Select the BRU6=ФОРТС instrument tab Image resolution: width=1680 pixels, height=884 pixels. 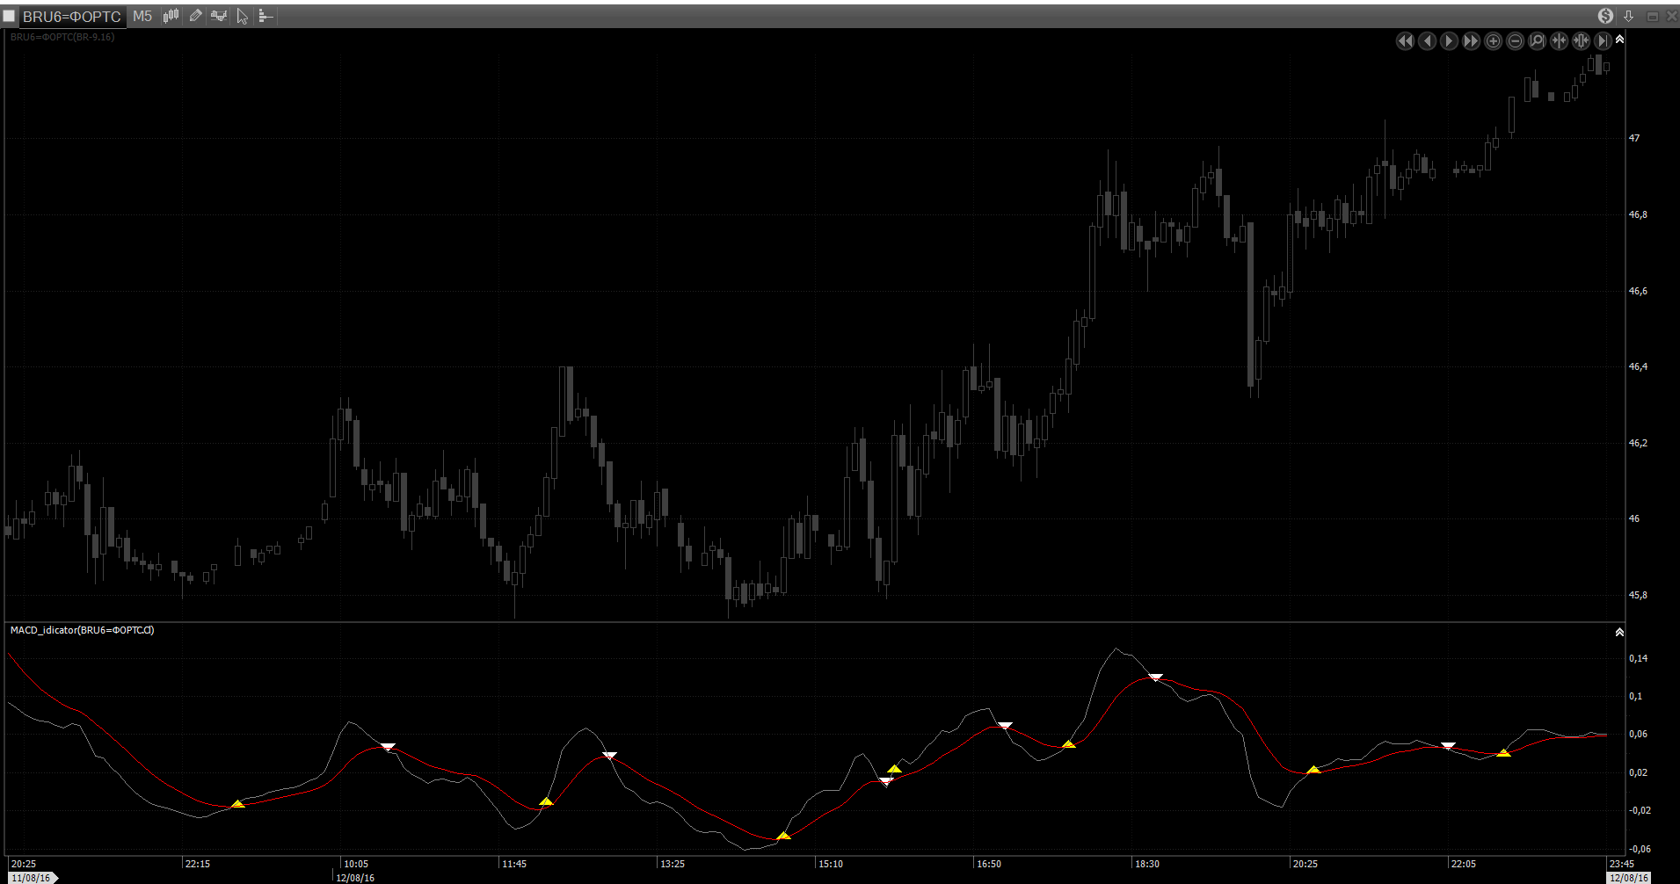pyautogui.click(x=72, y=16)
